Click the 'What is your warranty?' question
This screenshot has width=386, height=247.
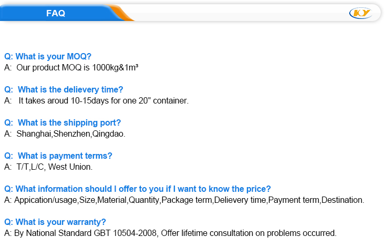click(x=55, y=222)
